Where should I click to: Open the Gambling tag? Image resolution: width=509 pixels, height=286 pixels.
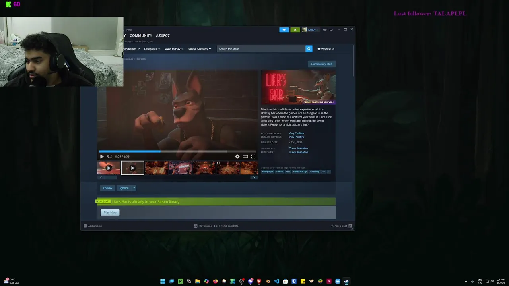[x=315, y=172]
